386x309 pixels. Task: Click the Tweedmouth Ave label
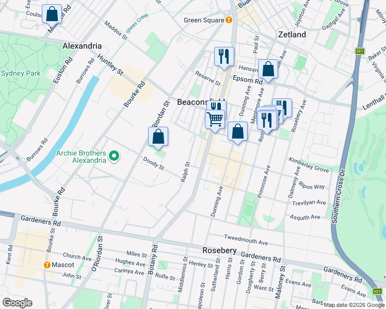(x=246, y=240)
